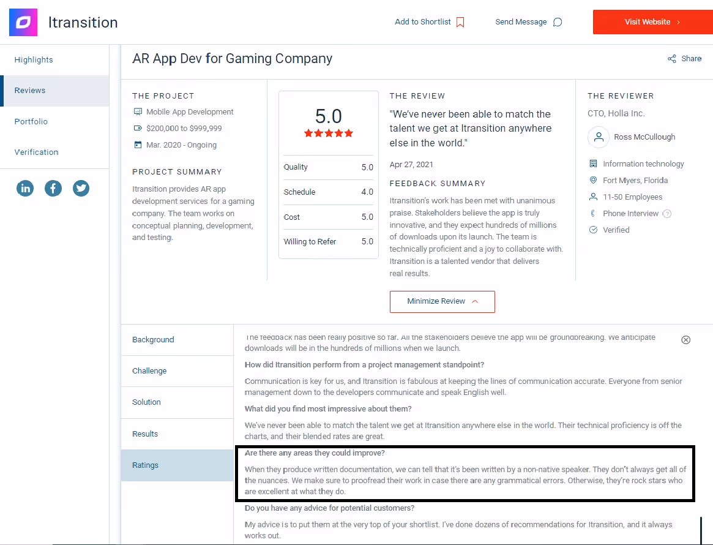Open the Facebook profile icon
713x545 pixels.
[53, 188]
